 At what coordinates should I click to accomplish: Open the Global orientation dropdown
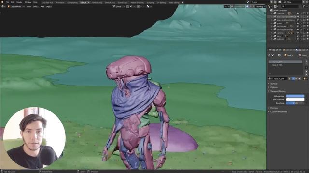pos(119,6)
